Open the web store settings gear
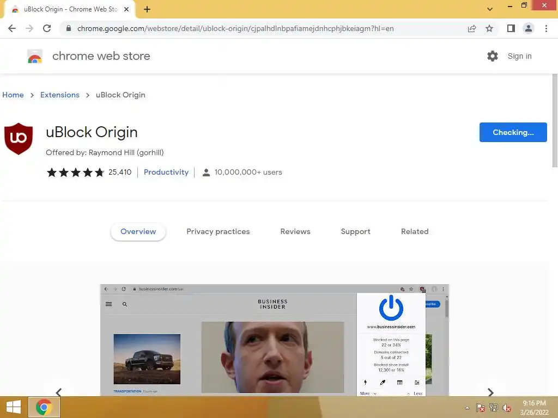 point(493,56)
